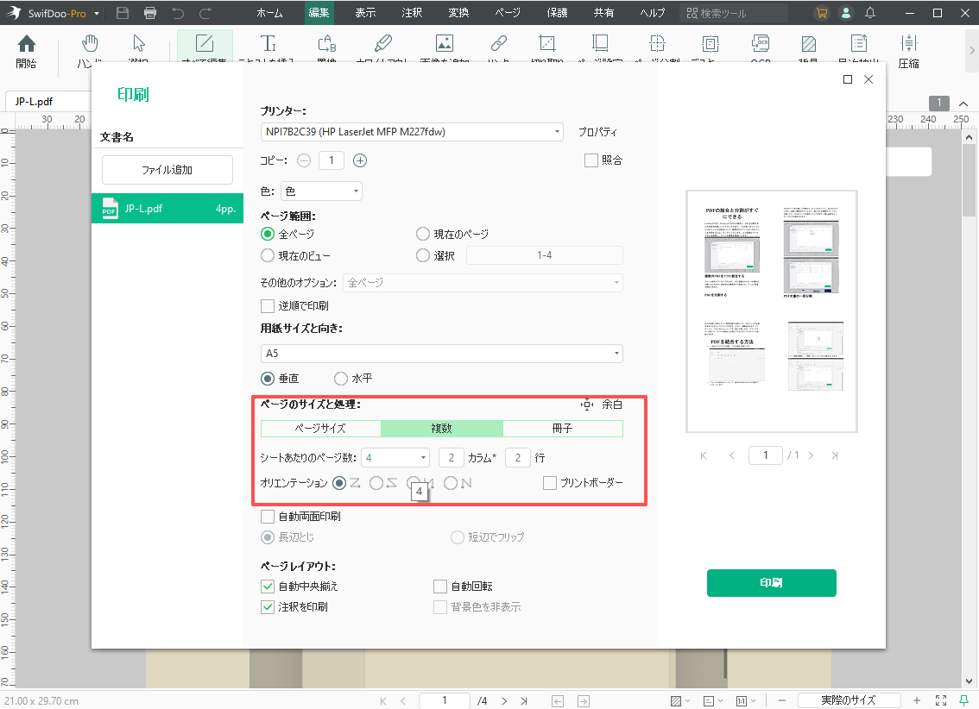979x709 pixels.
Task: Switch to the 冊子 booklet tab
Action: pyautogui.click(x=561, y=428)
